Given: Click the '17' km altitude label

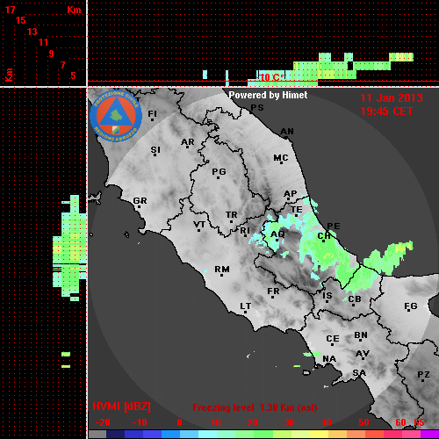Looking at the screenshot, I should pyautogui.click(x=10, y=10).
